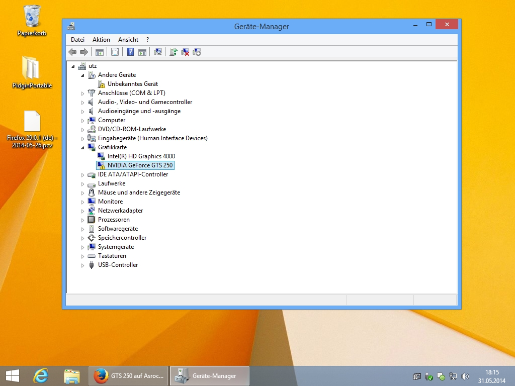The width and height of the screenshot is (515, 386).
Task: Expand the Computer node arrow
Action: [x=83, y=121]
